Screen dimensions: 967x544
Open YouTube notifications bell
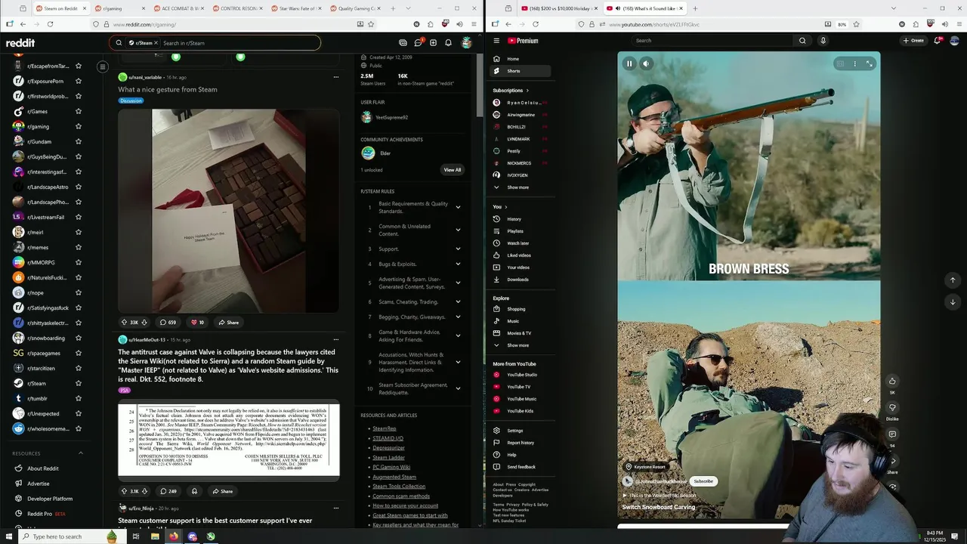pyautogui.click(x=938, y=41)
